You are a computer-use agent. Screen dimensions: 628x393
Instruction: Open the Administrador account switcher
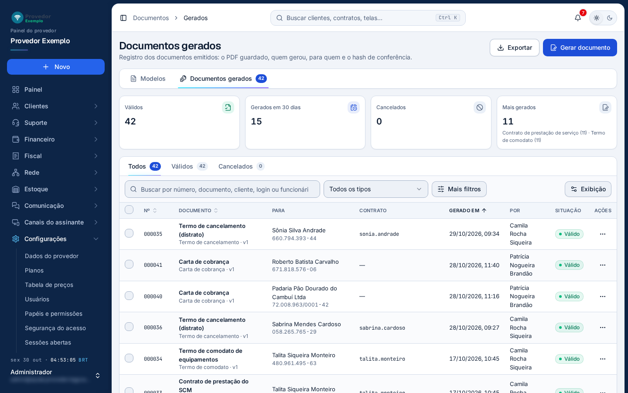56,376
